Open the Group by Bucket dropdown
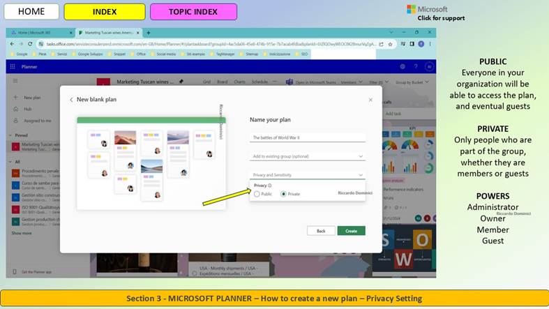 click(x=412, y=82)
